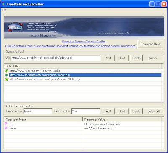Start submission with the Submit button
Viewport: 168px width, 153px height.
[153, 58]
